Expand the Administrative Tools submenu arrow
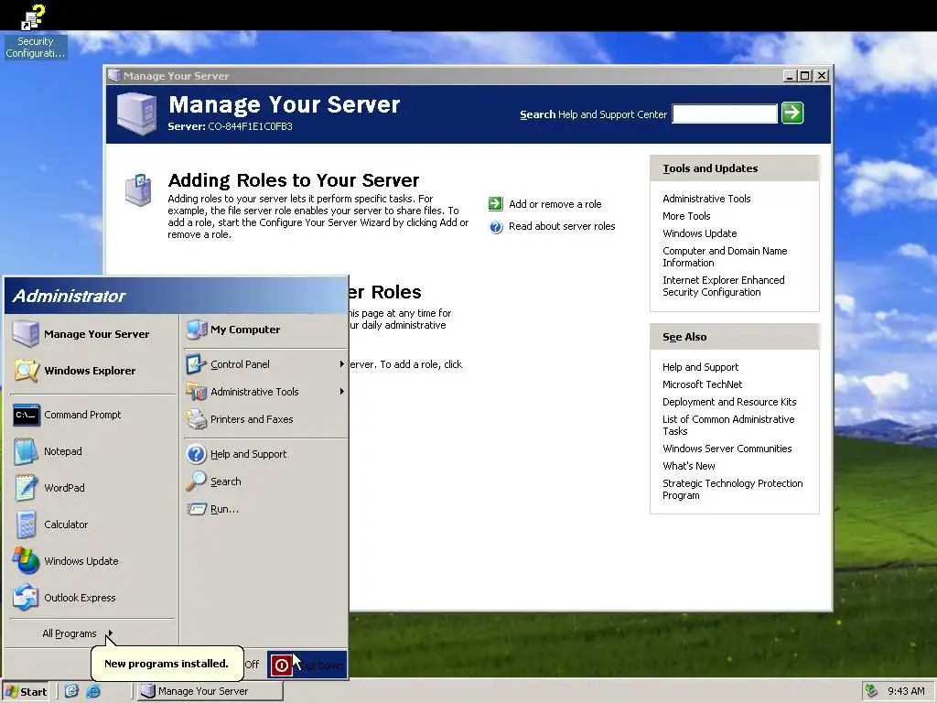The height and width of the screenshot is (703, 937). (342, 392)
